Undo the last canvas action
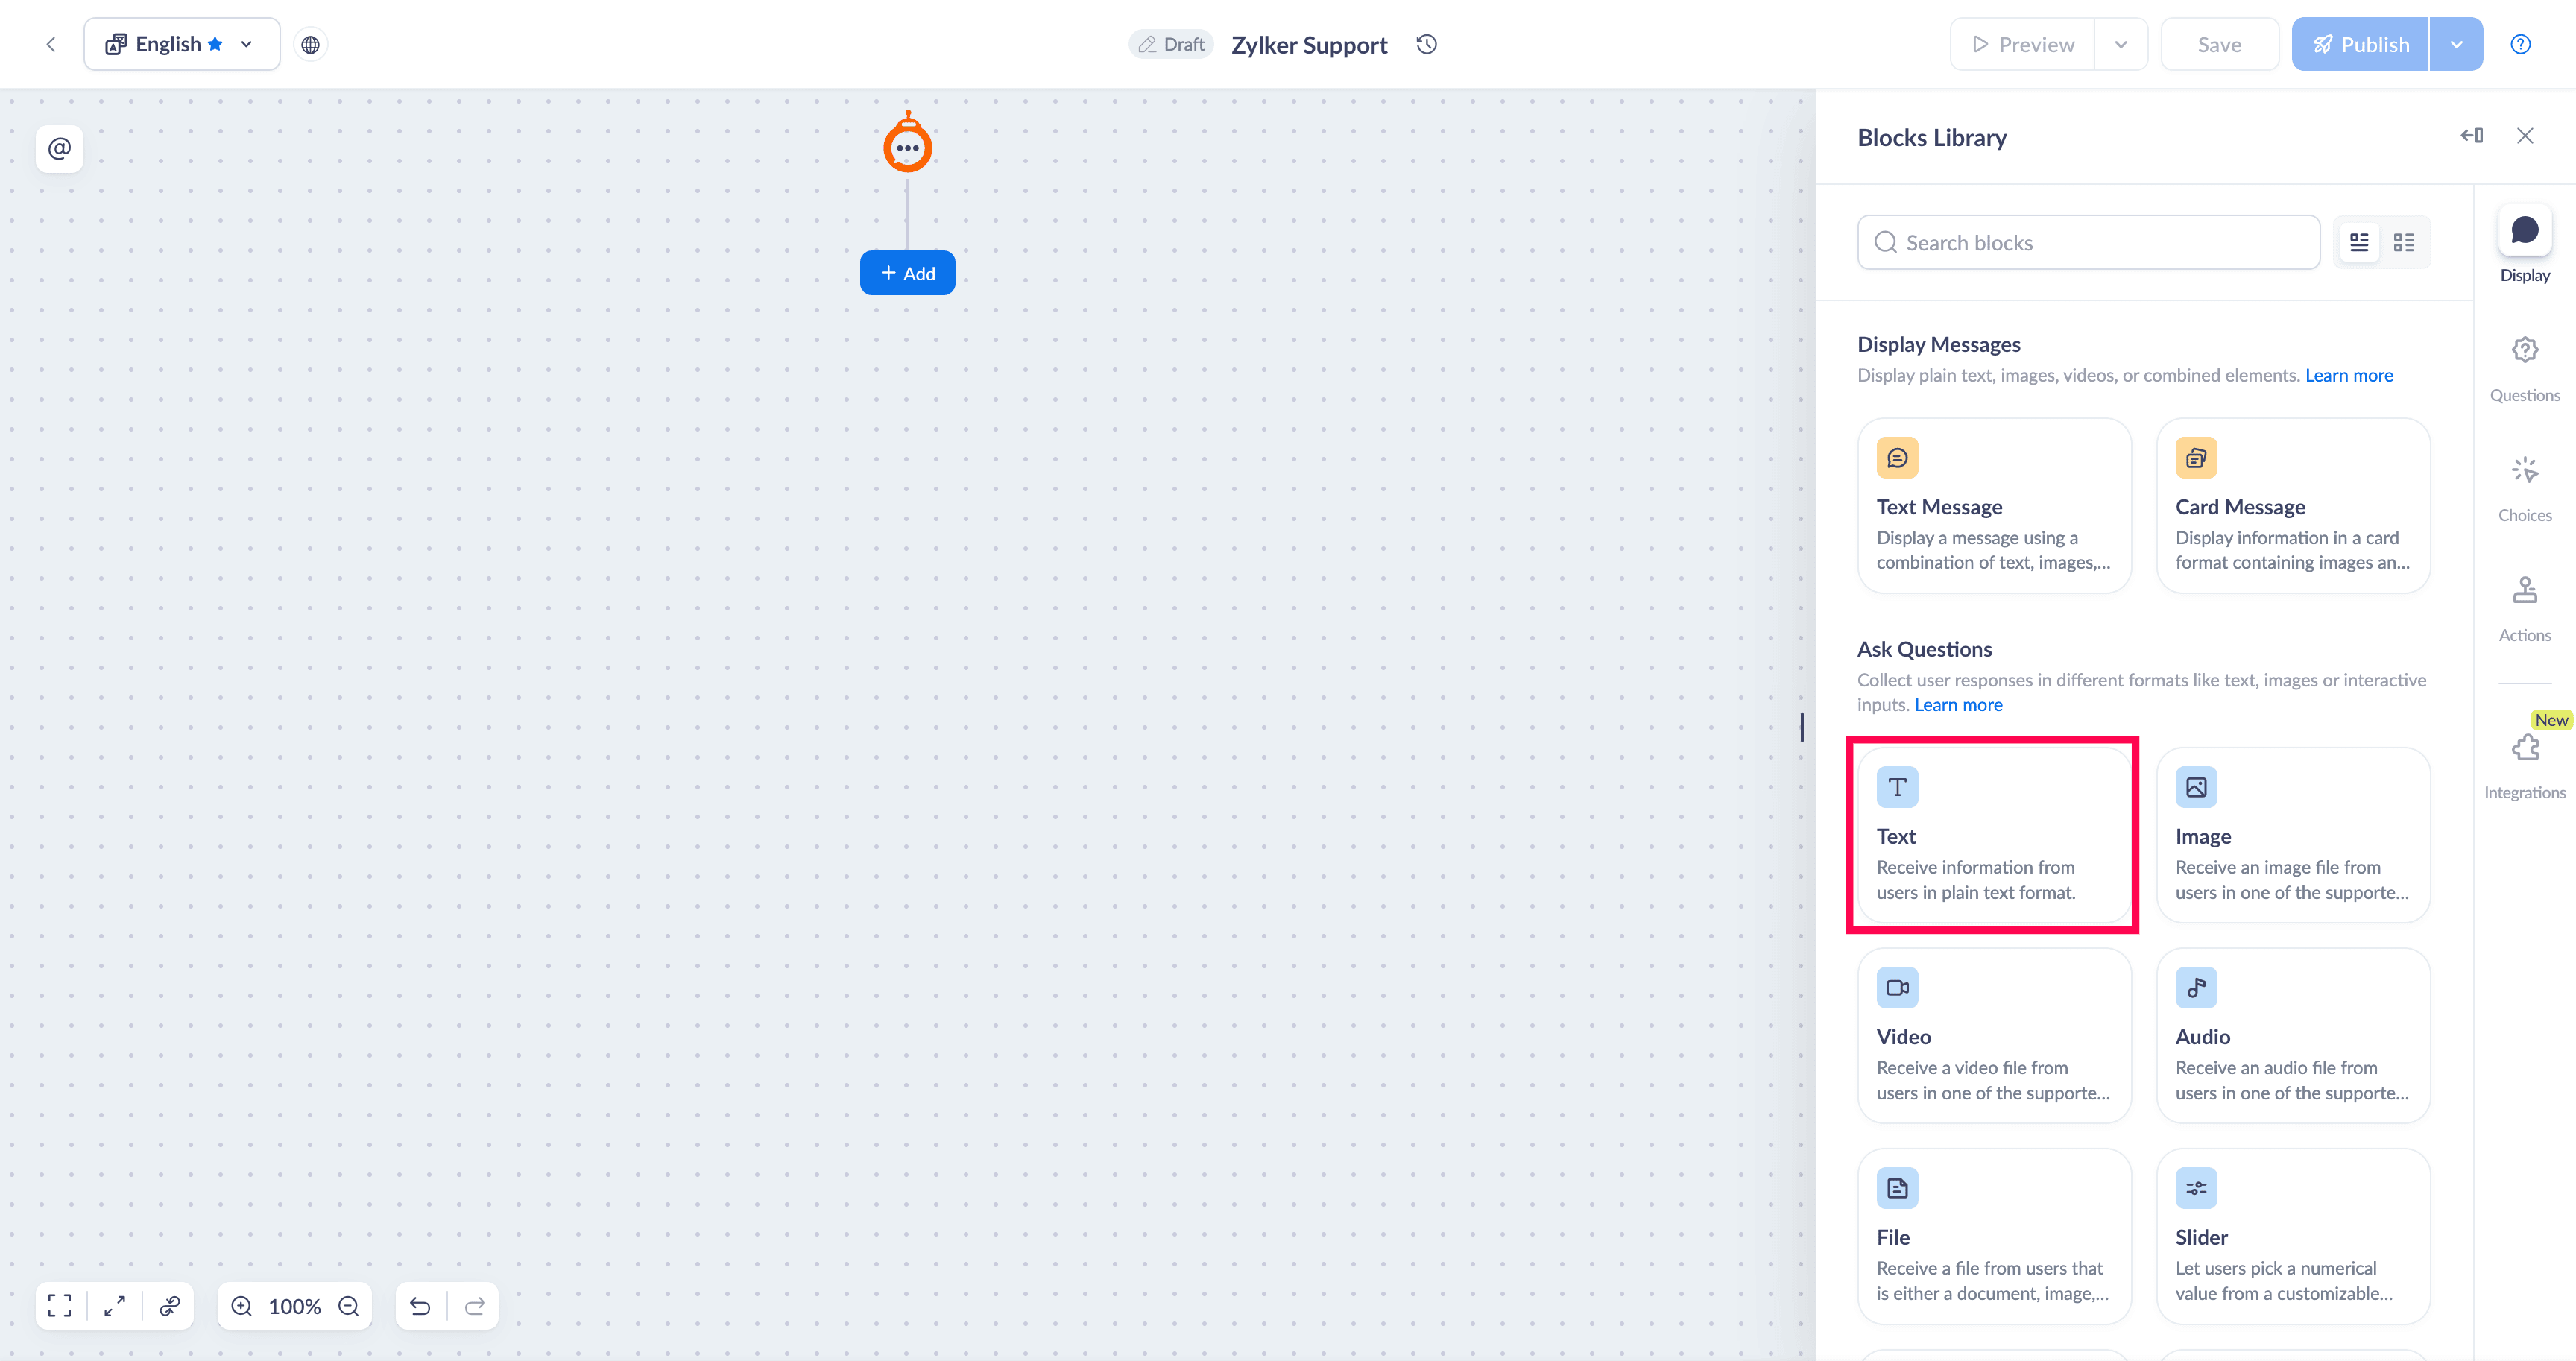2576x1361 pixels. pyautogui.click(x=420, y=1305)
